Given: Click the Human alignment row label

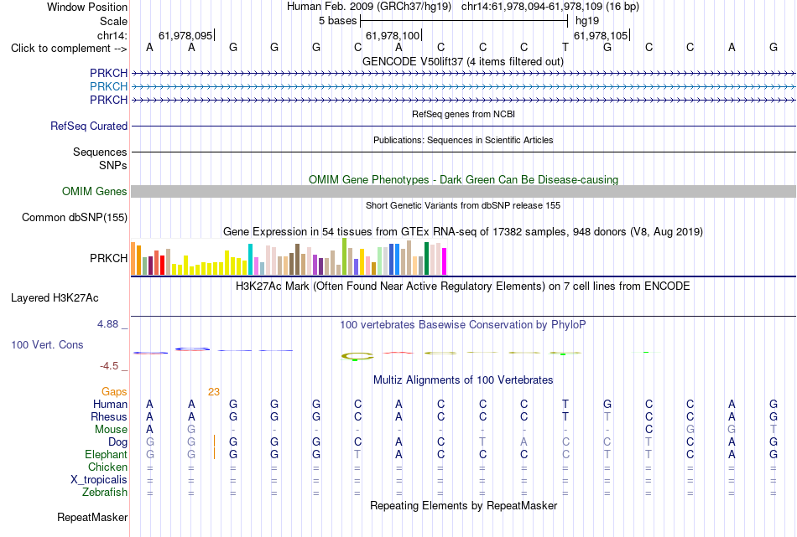Looking at the screenshot, I should coord(110,405).
